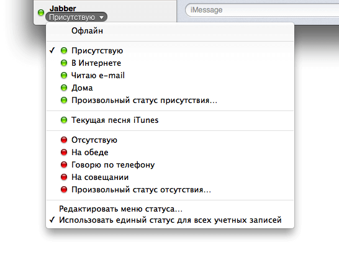Open the Присутствую status dropdown arrow
This screenshot has height=260, width=339.
[102, 17]
